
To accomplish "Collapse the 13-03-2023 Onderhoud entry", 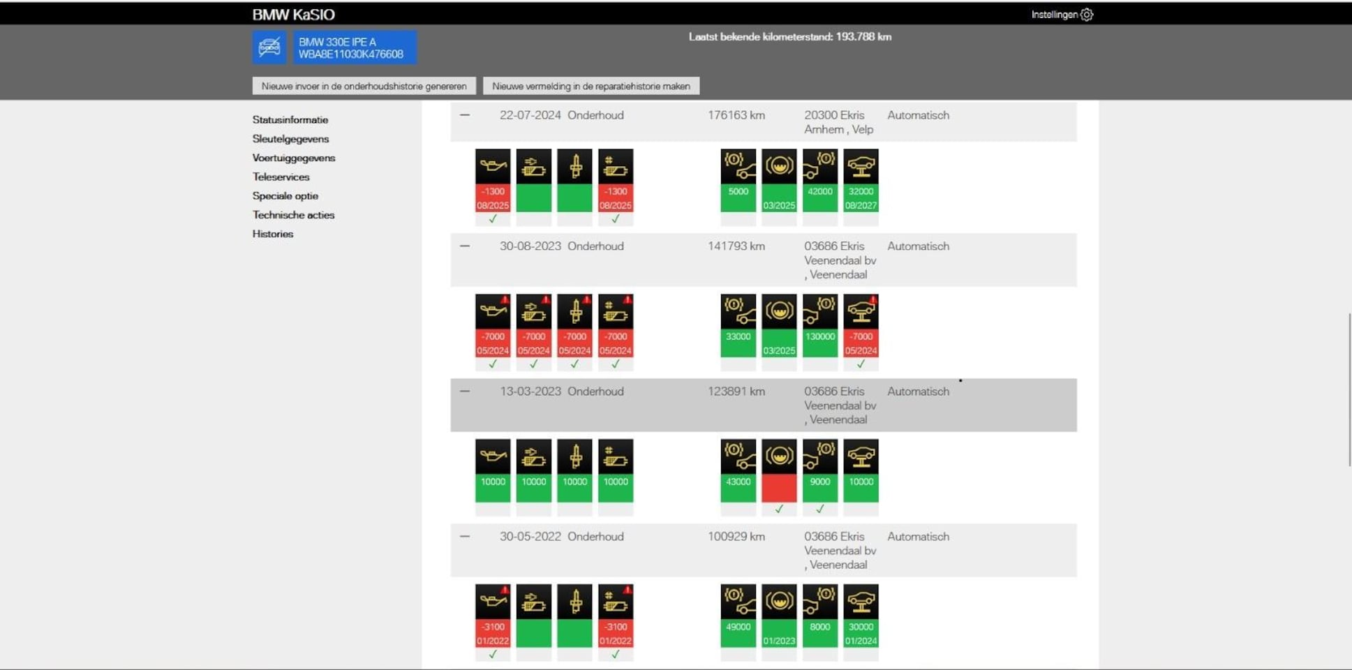I will click(x=465, y=392).
